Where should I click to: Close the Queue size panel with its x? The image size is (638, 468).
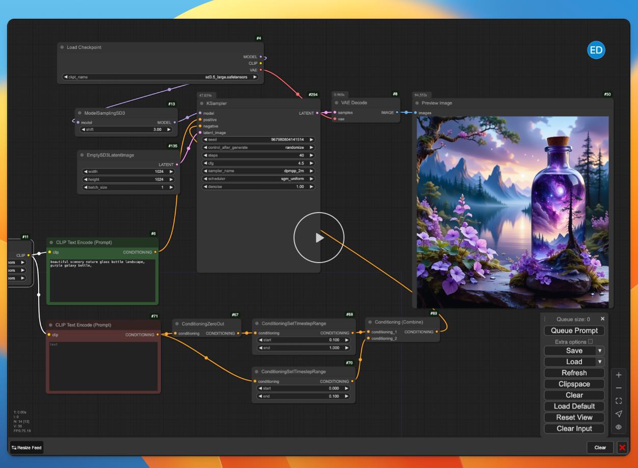(602, 319)
